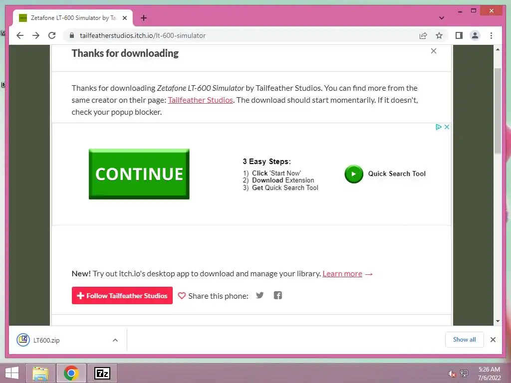The image size is (511, 383).
Task: Click the heart icon beside Share
Action: (x=182, y=296)
